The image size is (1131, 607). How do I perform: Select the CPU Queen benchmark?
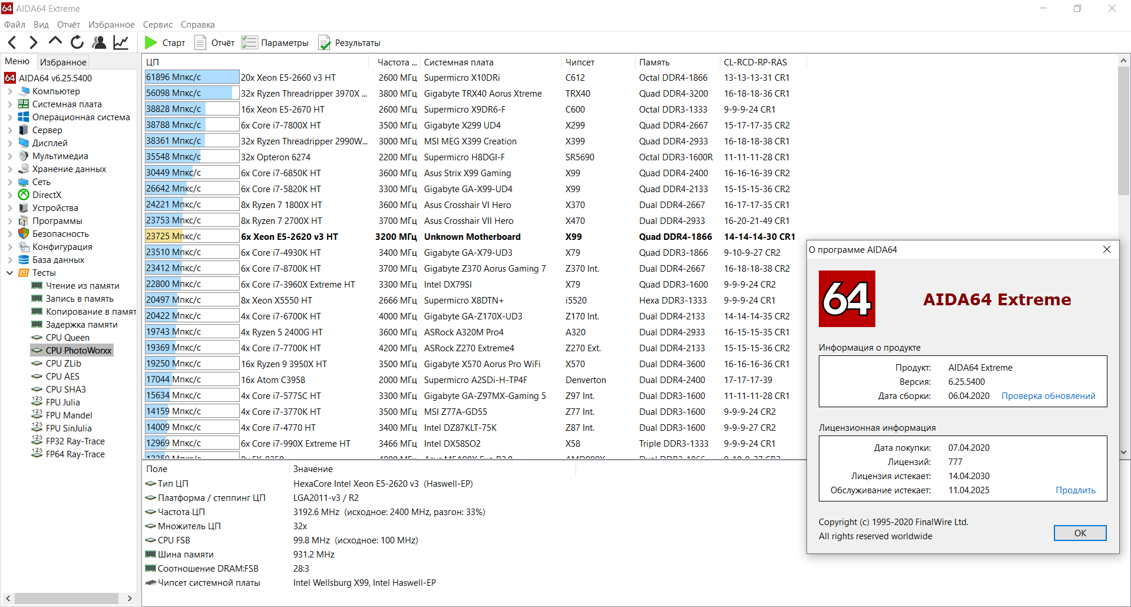tap(68, 338)
